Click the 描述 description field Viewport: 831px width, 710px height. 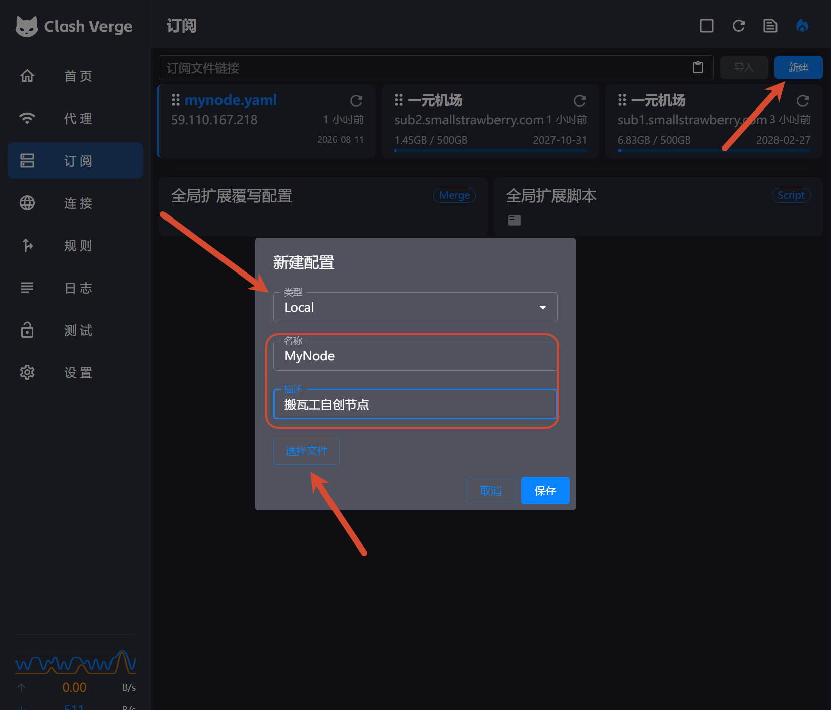pyautogui.click(x=415, y=404)
